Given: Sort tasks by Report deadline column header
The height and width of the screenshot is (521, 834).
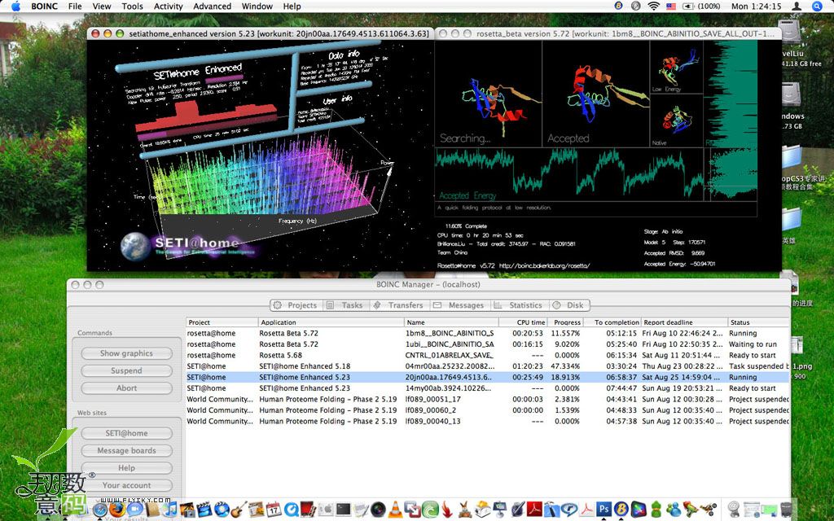Looking at the screenshot, I should 684,322.
